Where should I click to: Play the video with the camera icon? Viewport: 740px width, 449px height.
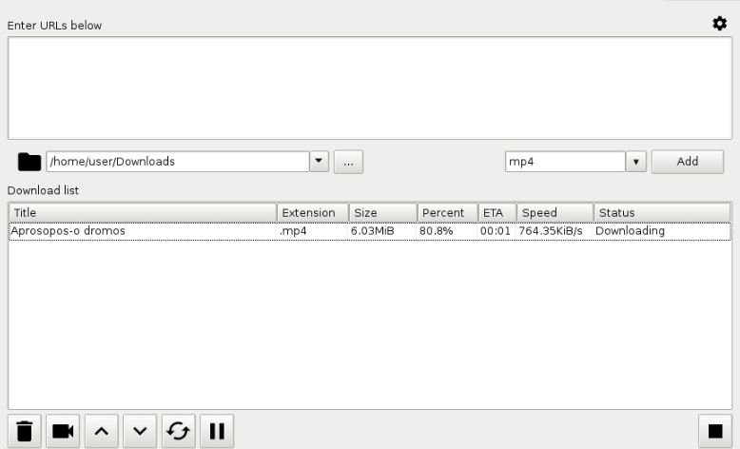(x=63, y=431)
